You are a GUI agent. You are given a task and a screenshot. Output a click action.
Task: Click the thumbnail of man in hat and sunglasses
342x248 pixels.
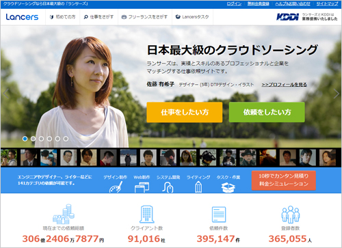248,157
